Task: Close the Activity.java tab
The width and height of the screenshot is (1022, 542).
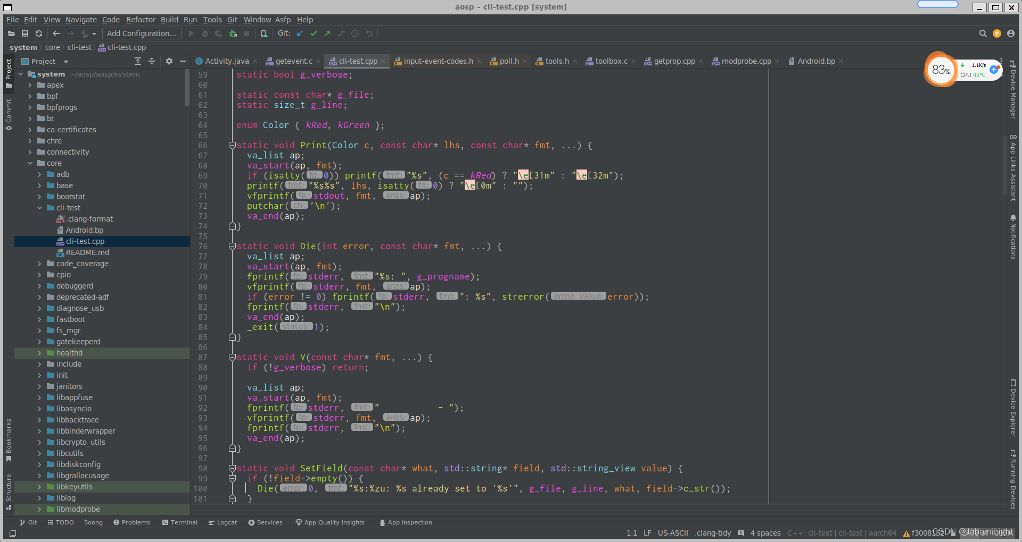Action: (255, 61)
